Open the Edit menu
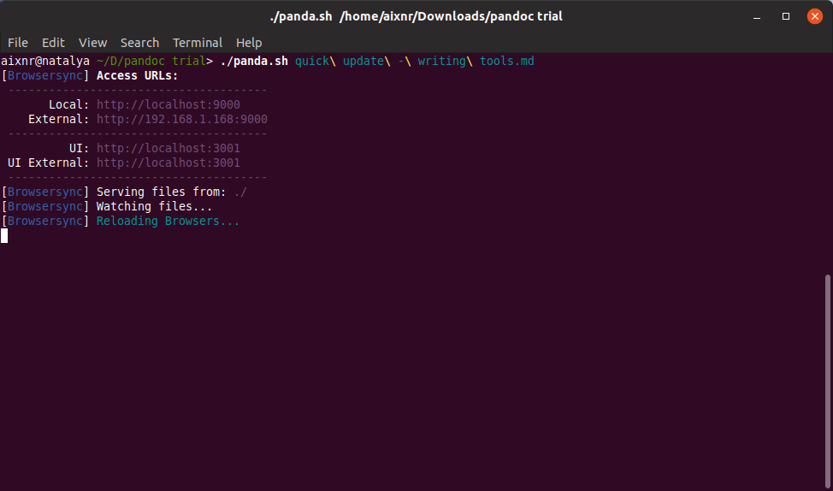The image size is (833, 491). [x=53, y=43]
